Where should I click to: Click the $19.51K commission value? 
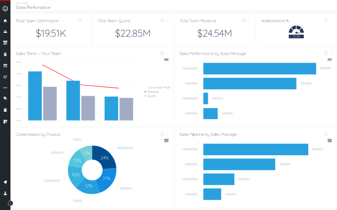(x=51, y=33)
